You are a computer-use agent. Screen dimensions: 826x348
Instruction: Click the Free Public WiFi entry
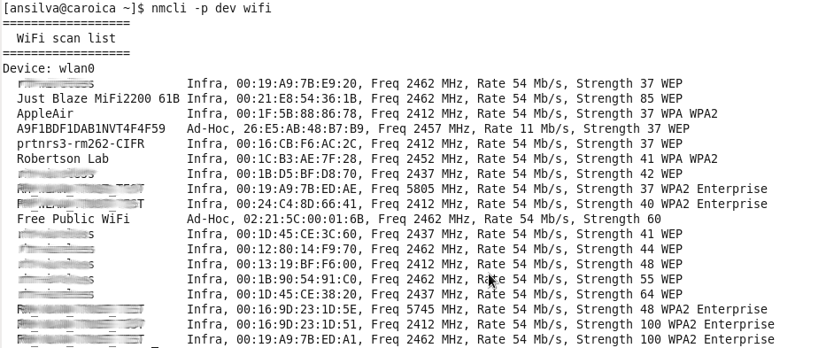pyautogui.click(x=73, y=219)
